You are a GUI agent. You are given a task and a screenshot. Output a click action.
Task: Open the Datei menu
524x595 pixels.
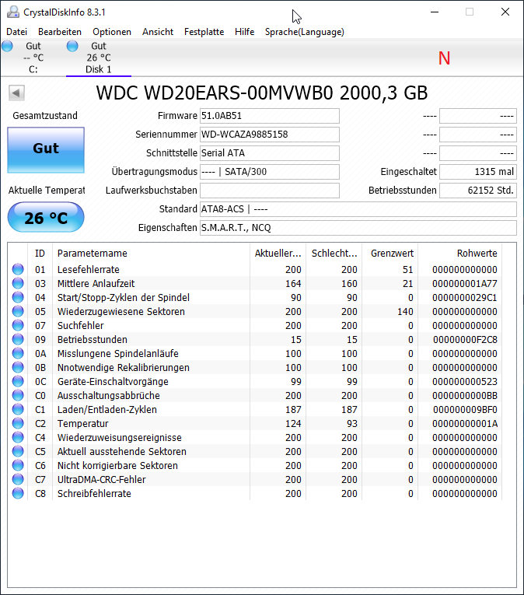(16, 32)
